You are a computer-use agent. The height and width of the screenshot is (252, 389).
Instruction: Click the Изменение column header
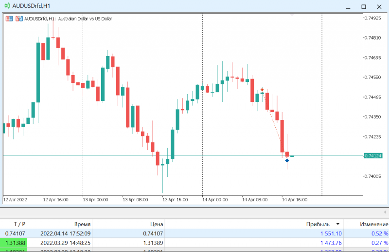point(374,224)
